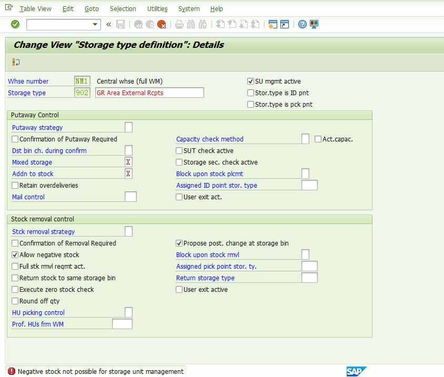Check Execute zero stock check
This screenshot has width=444, height=377.
click(x=15, y=290)
